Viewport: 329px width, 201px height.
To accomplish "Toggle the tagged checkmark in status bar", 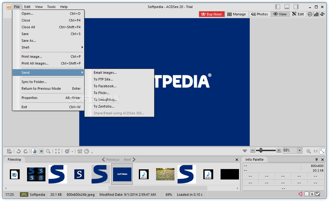I will click(318, 194).
